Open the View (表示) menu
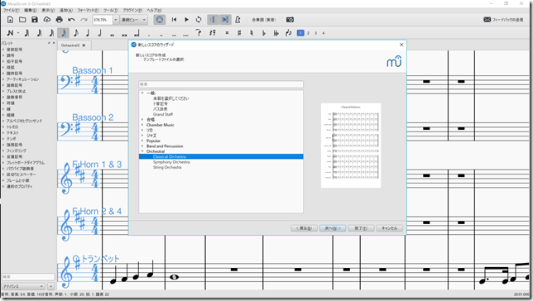Viewport: 533px width, 301px height. coord(48,11)
